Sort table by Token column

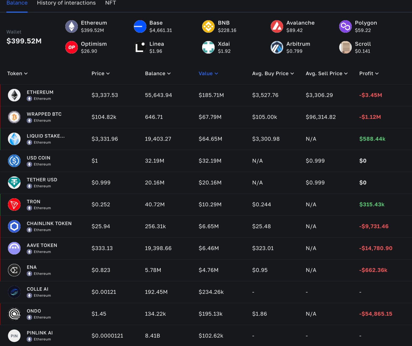[17, 73]
